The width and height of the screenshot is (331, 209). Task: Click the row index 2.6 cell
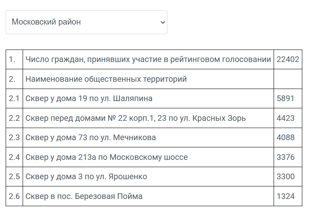tap(14, 197)
